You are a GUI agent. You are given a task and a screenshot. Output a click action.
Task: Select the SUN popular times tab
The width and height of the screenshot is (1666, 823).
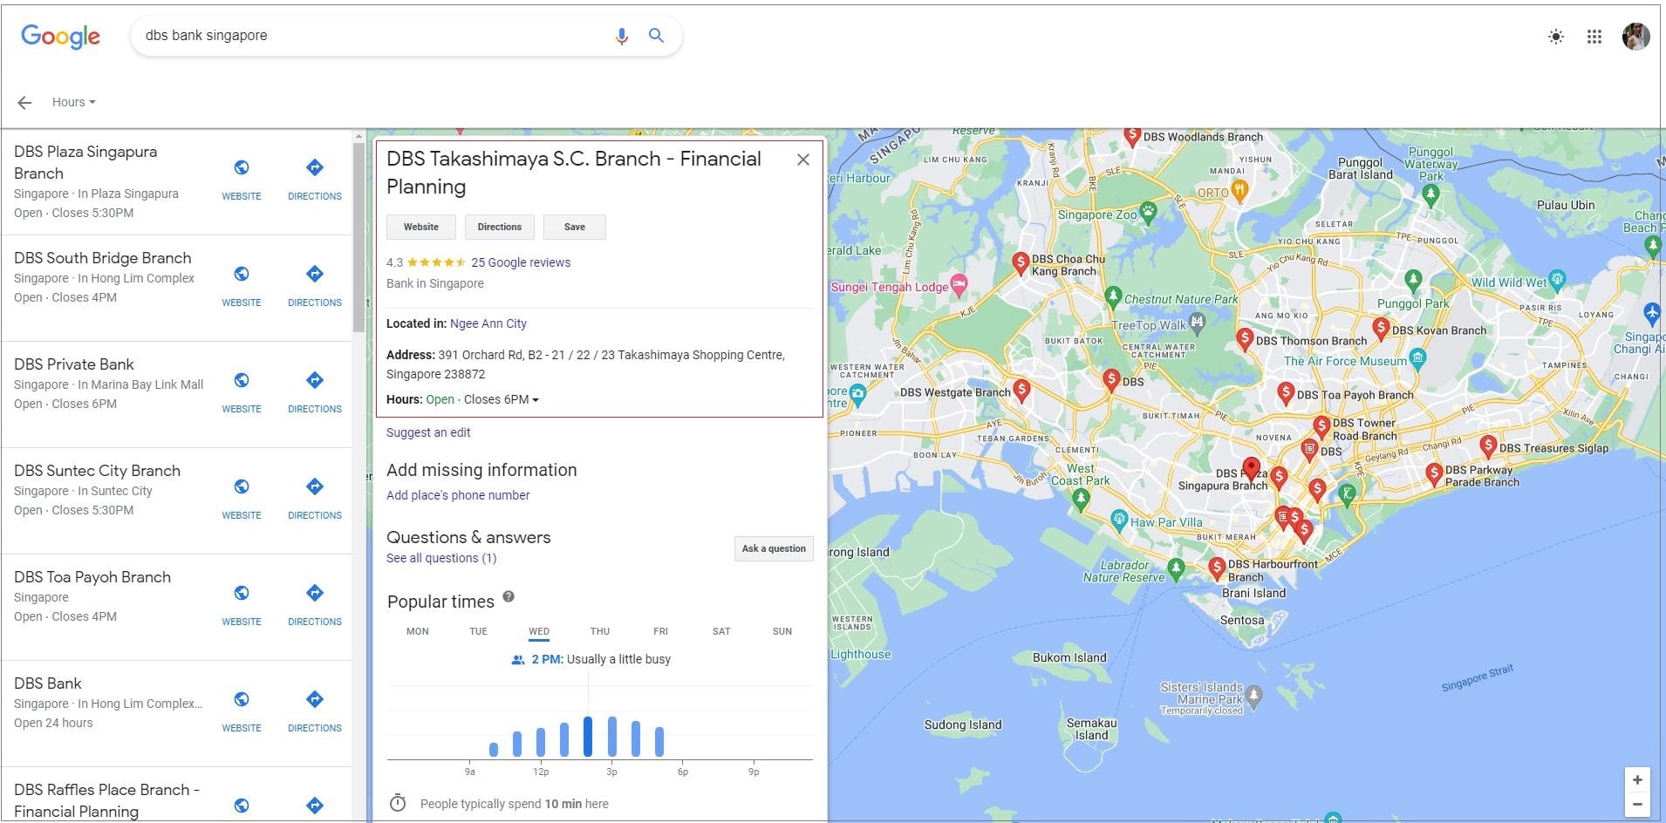[782, 631]
